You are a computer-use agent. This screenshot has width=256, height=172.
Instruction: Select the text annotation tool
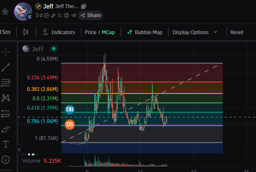(6, 144)
